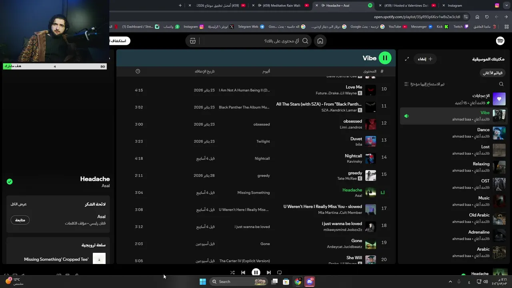Open the Dance playlist in library

coord(454,133)
